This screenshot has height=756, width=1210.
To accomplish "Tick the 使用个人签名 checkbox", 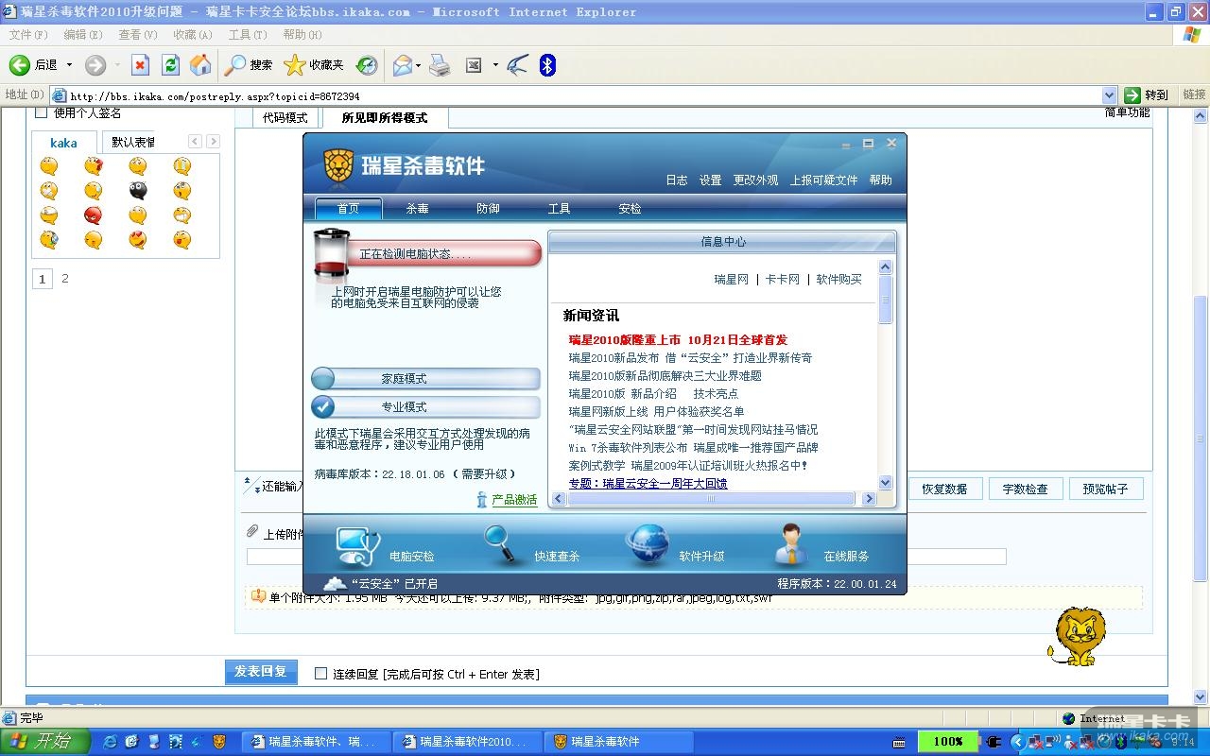I will 41,113.
